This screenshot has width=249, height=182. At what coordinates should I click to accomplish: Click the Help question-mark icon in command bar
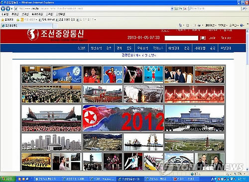point(242,25)
